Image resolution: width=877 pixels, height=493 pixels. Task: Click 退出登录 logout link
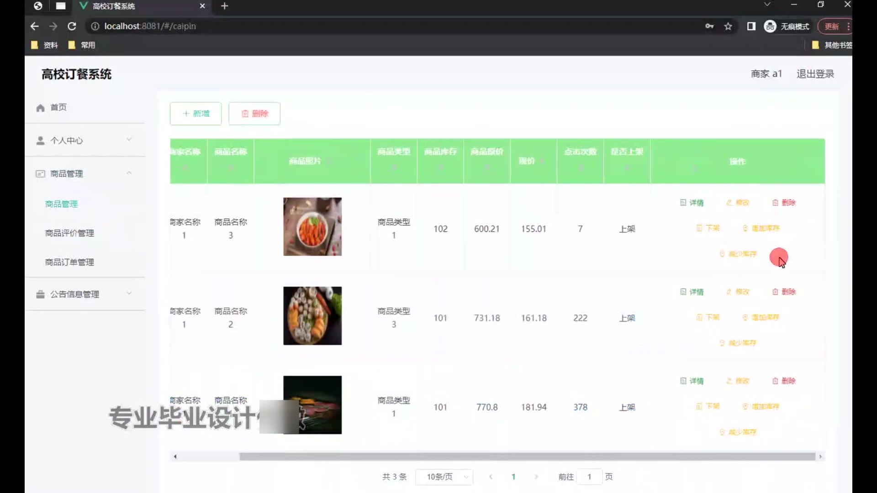tap(815, 74)
